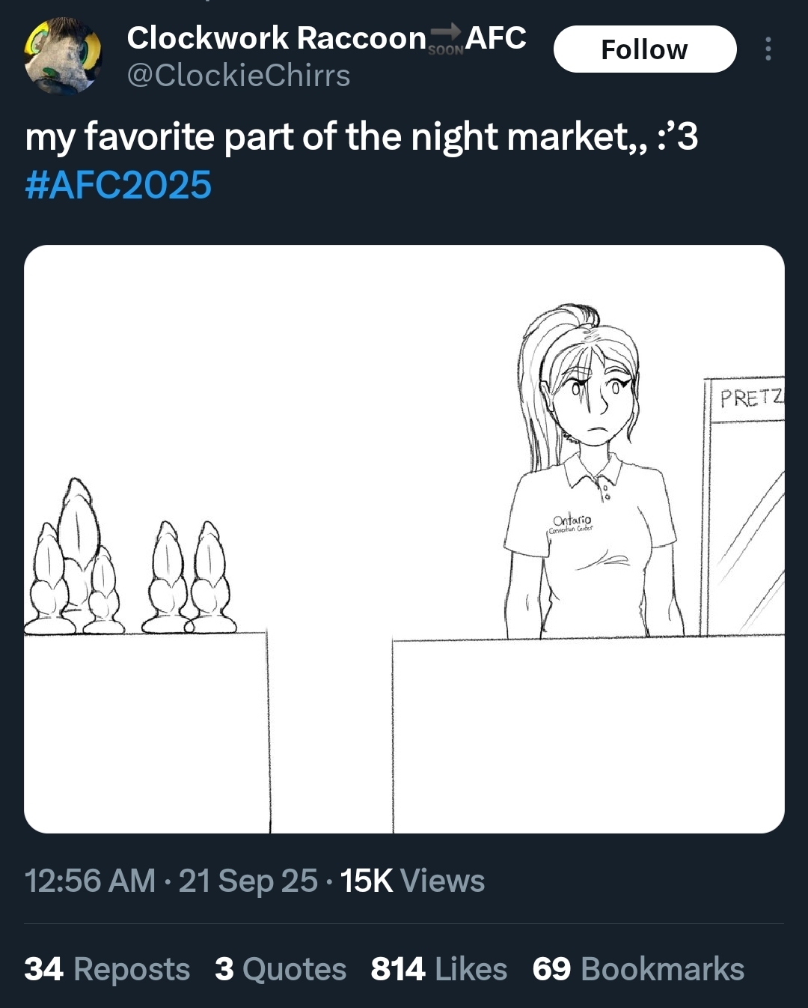Click the Clockwork Raccoon display name
Image resolution: width=808 pixels, height=1008 pixels.
276,37
